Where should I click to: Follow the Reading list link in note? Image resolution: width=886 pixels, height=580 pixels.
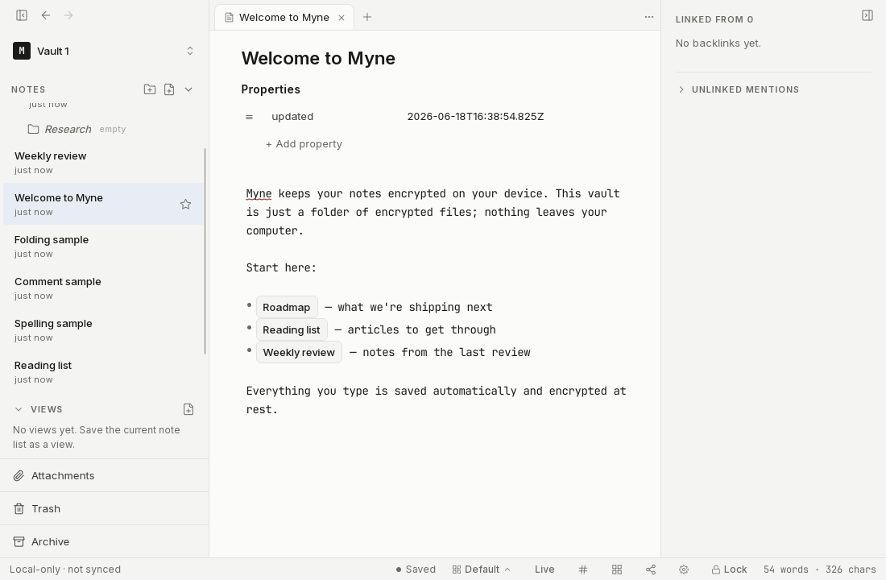click(x=292, y=330)
